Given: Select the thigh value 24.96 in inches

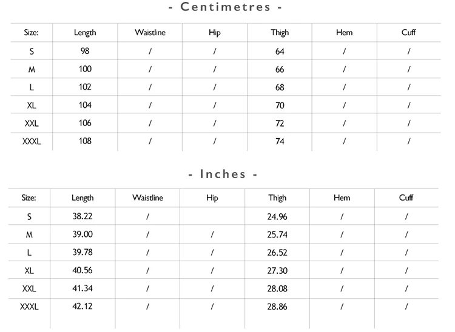Looking at the screenshot, I should click(x=277, y=217).
